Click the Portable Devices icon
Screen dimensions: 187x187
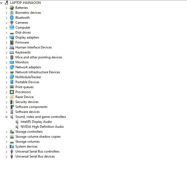pyautogui.click(x=12, y=82)
